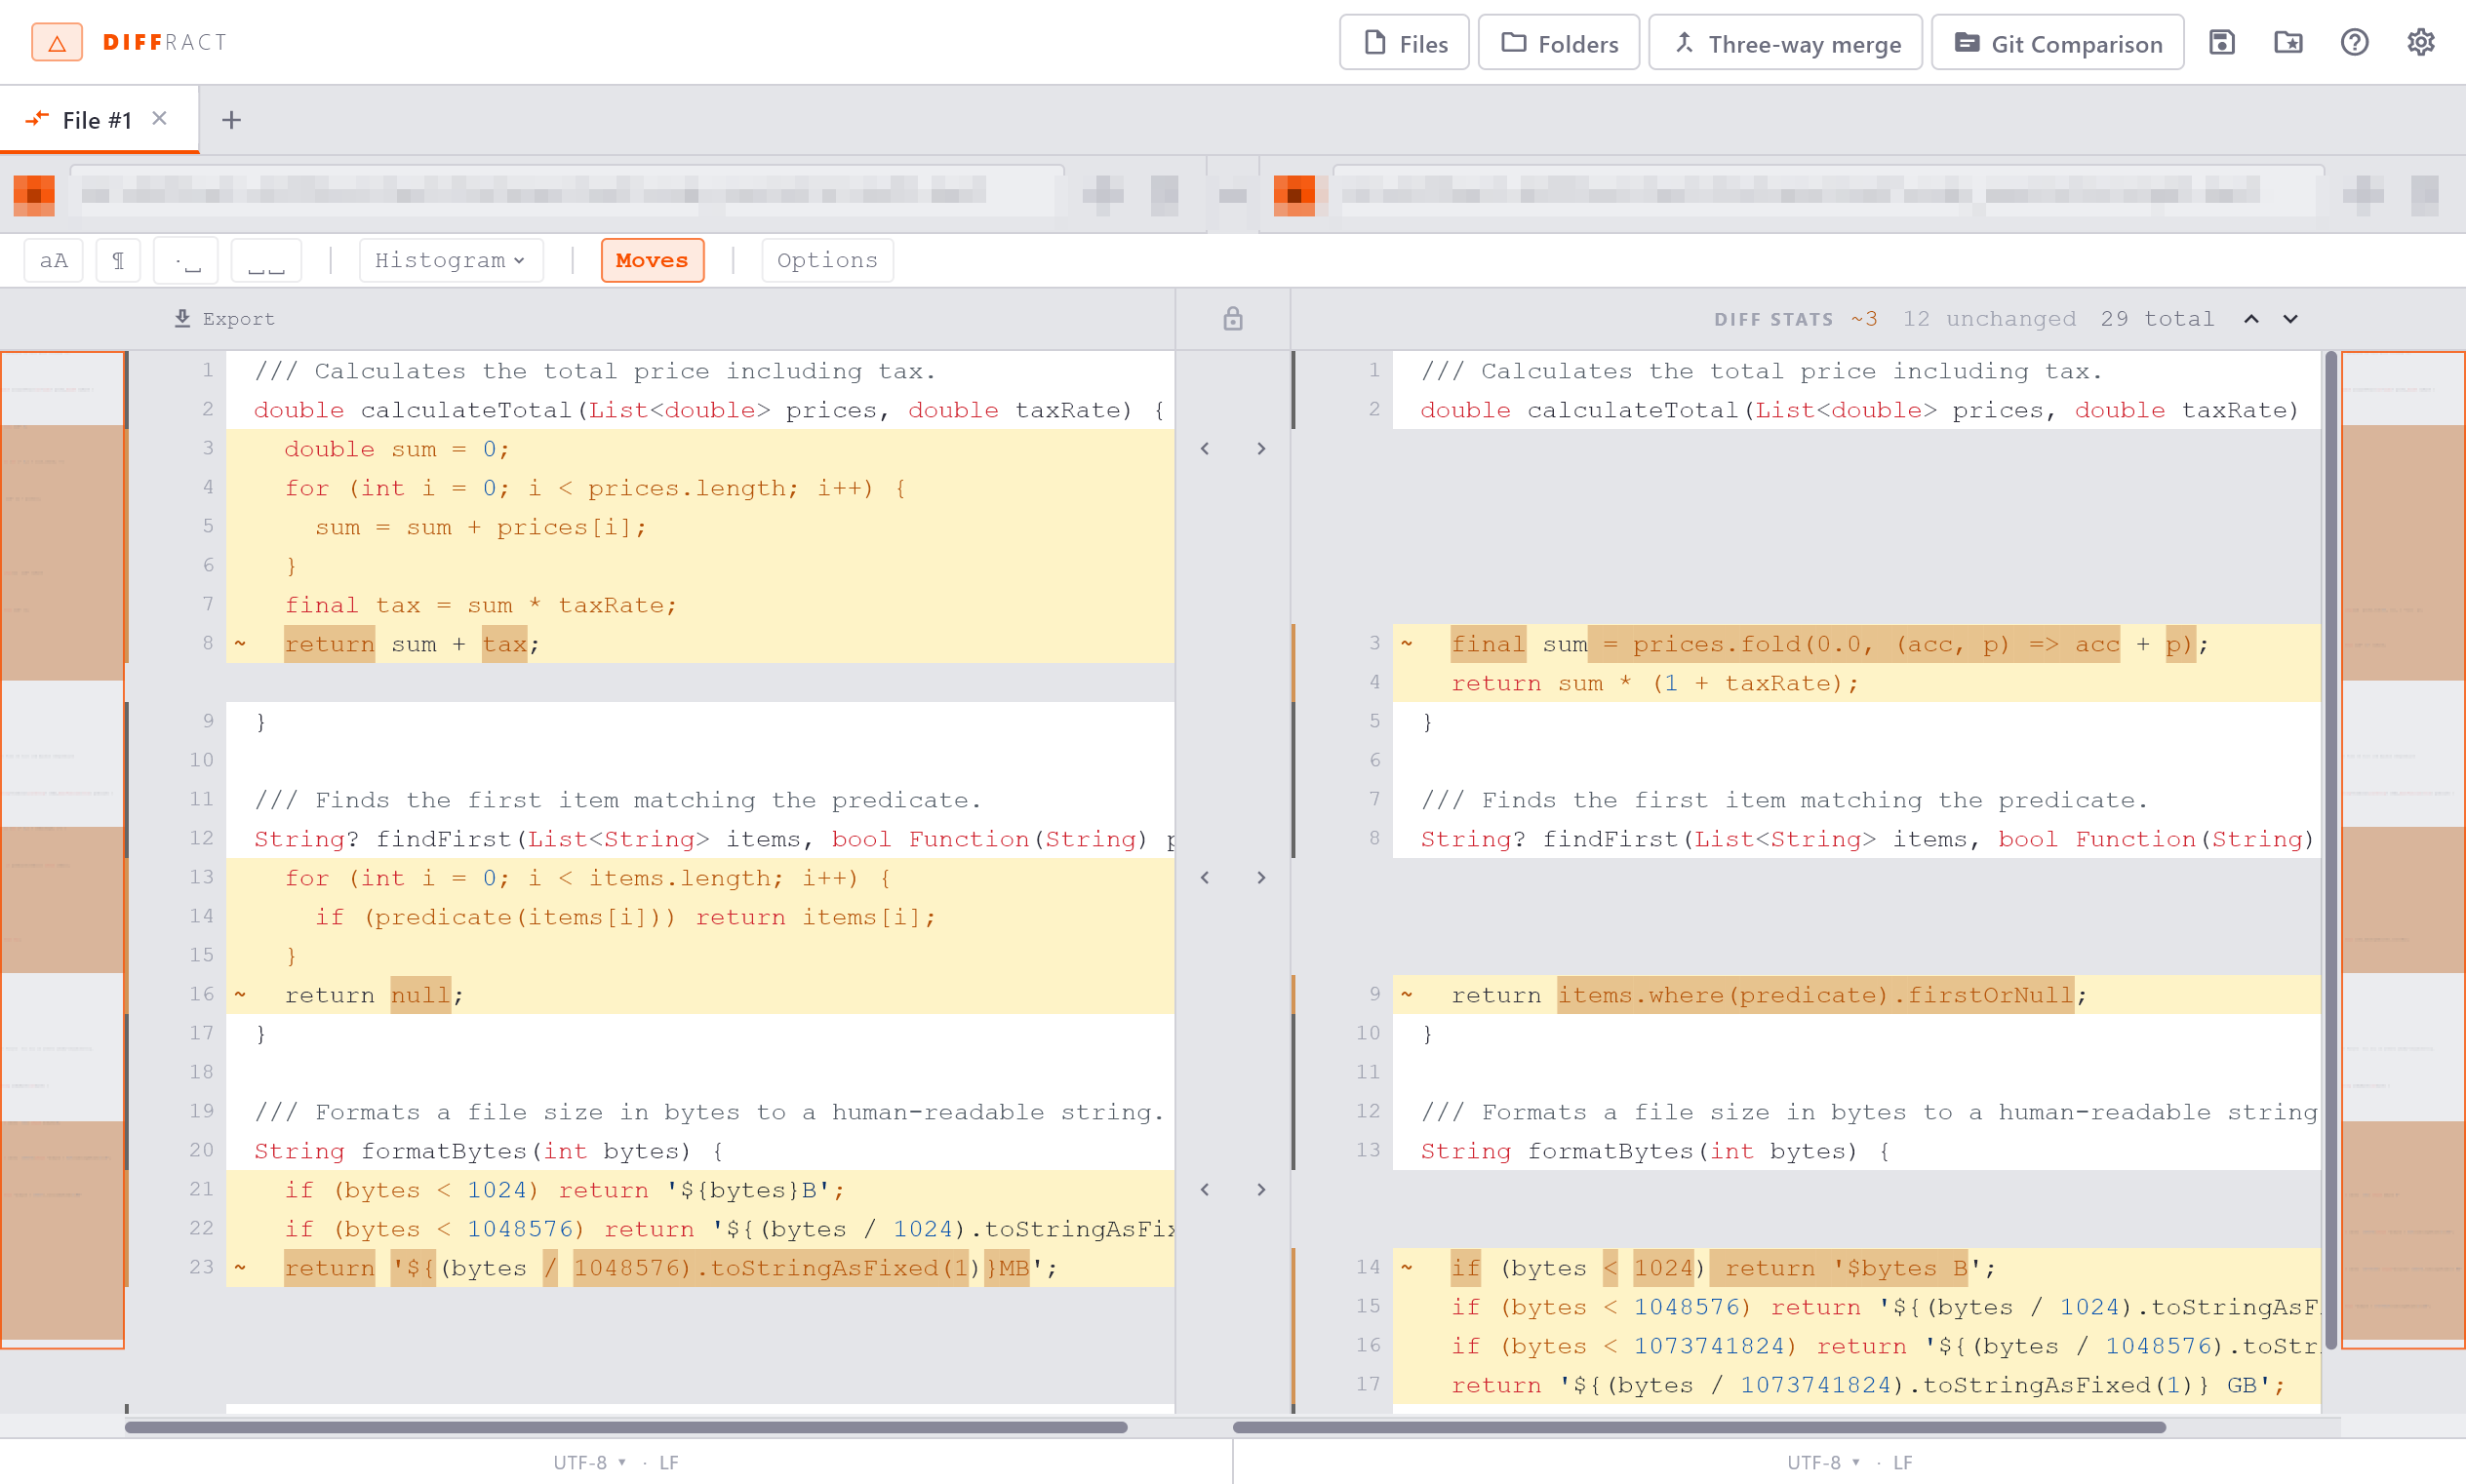Image resolution: width=2466 pixels, height=1484 pixels.
Task: Click the Export link
Action: 224,319
